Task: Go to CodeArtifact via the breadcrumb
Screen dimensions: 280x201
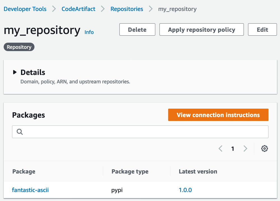Action: click(78, 9)
